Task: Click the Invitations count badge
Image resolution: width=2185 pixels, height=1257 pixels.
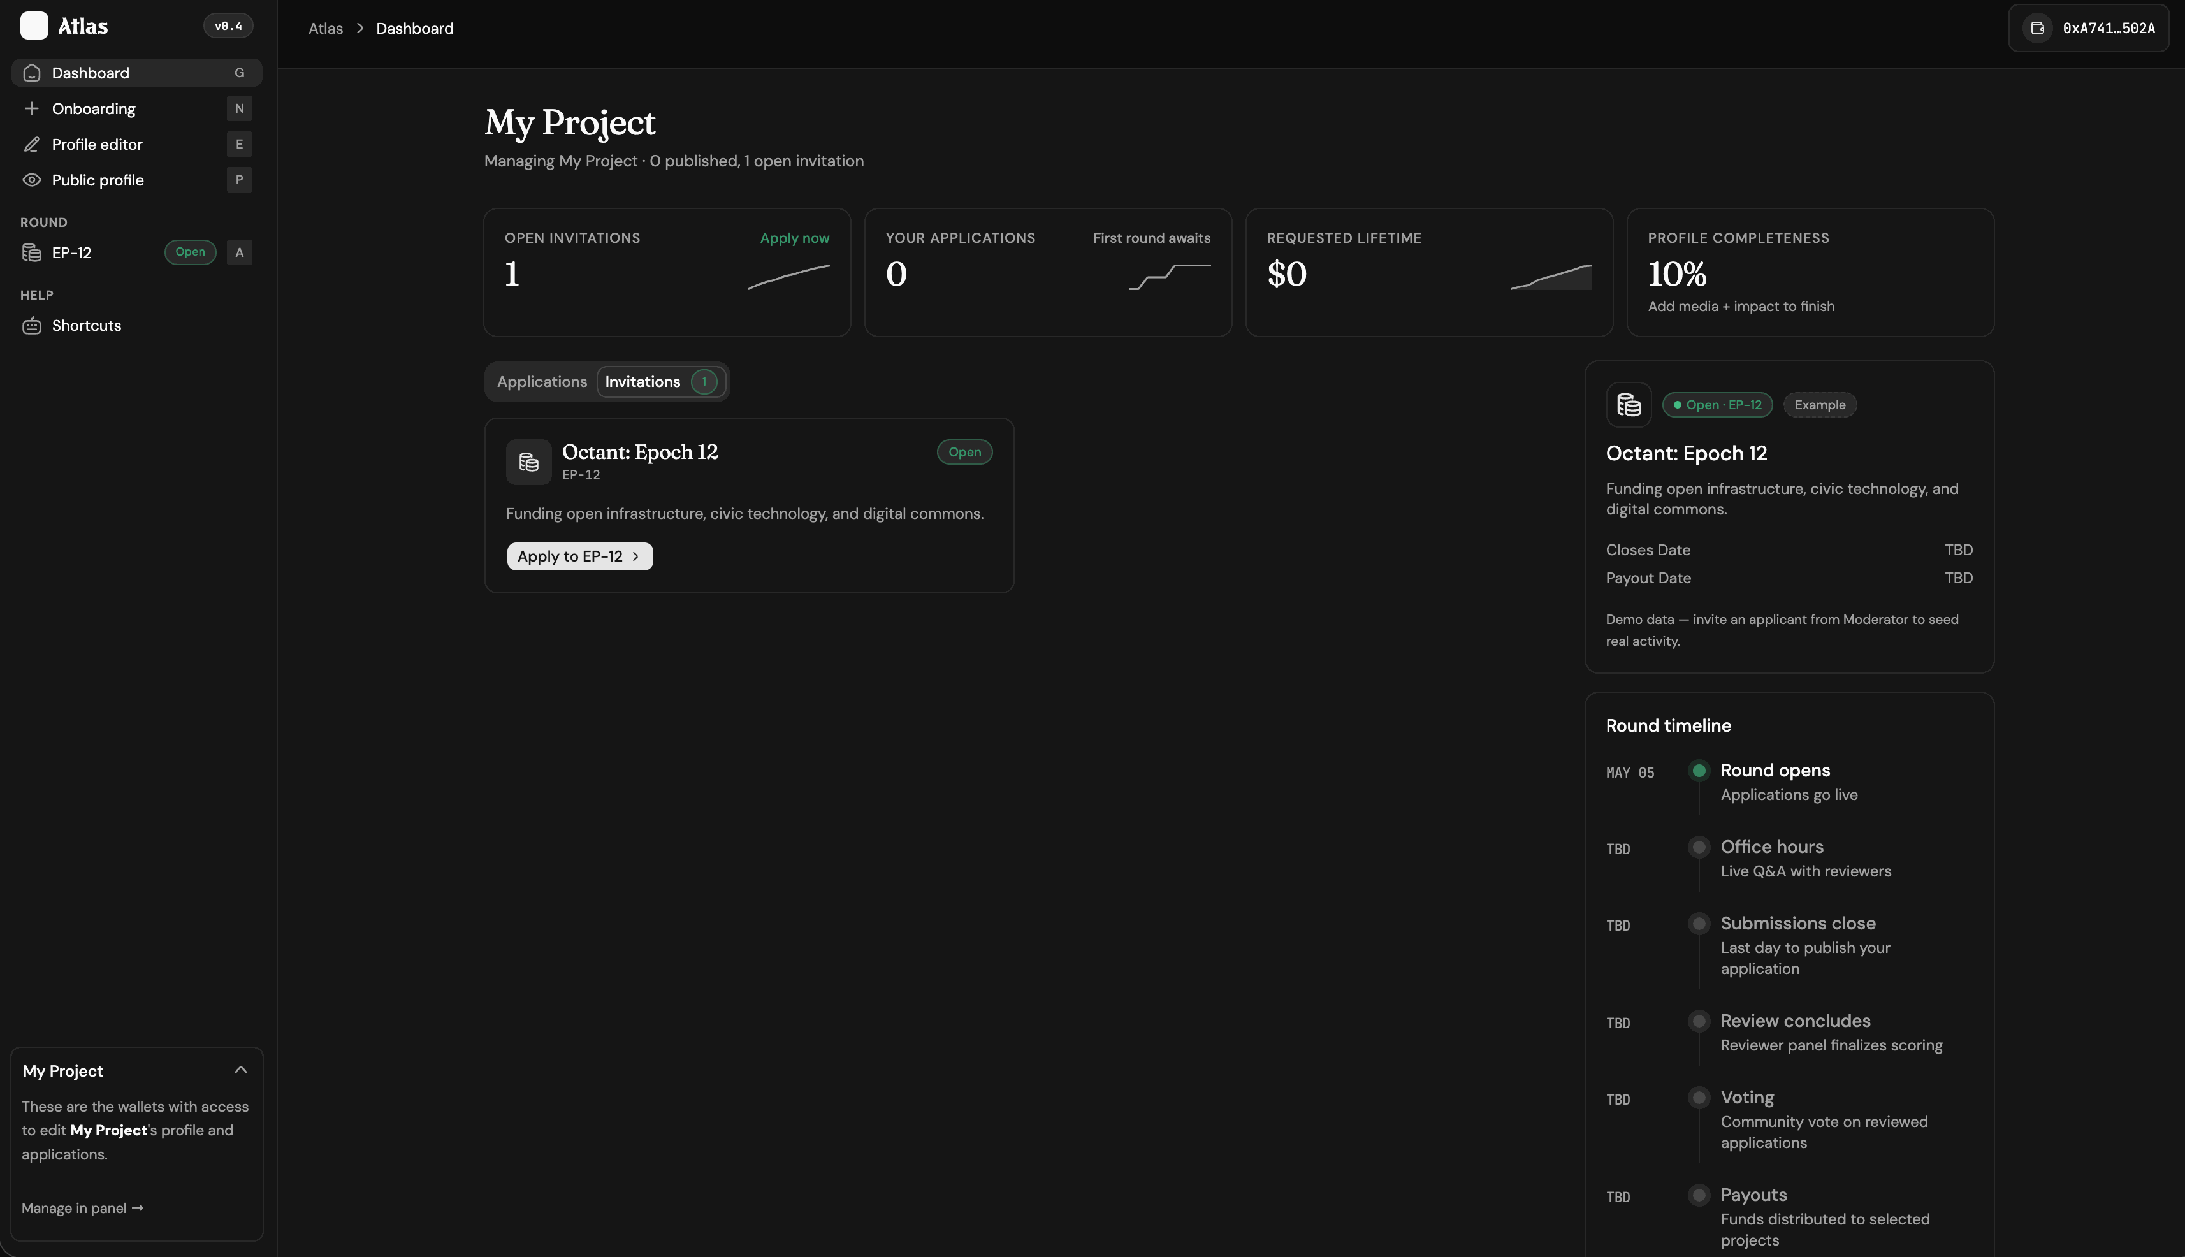Action: coord(704,382)
